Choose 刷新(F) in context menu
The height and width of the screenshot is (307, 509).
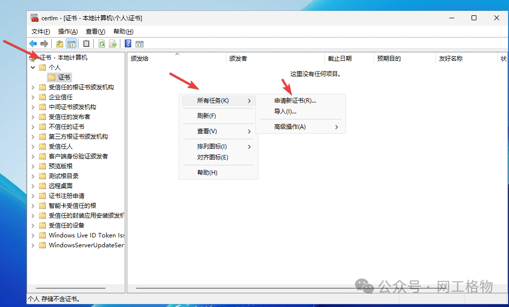pyautogui.click(x=218, y=116)
